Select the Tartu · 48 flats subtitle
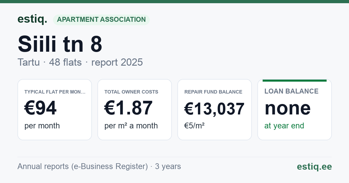 [80, 62]
